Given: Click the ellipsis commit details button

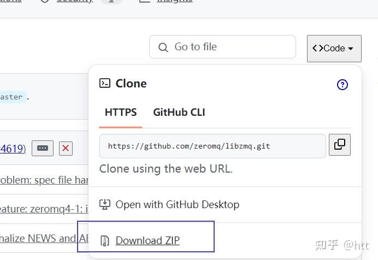Looking at the screenshot, I should 43,148.
